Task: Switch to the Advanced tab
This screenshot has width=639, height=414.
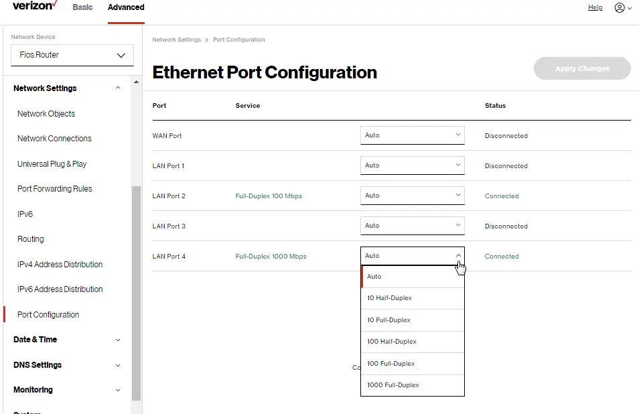Action: pyautogui.click(x=125, y=7)
